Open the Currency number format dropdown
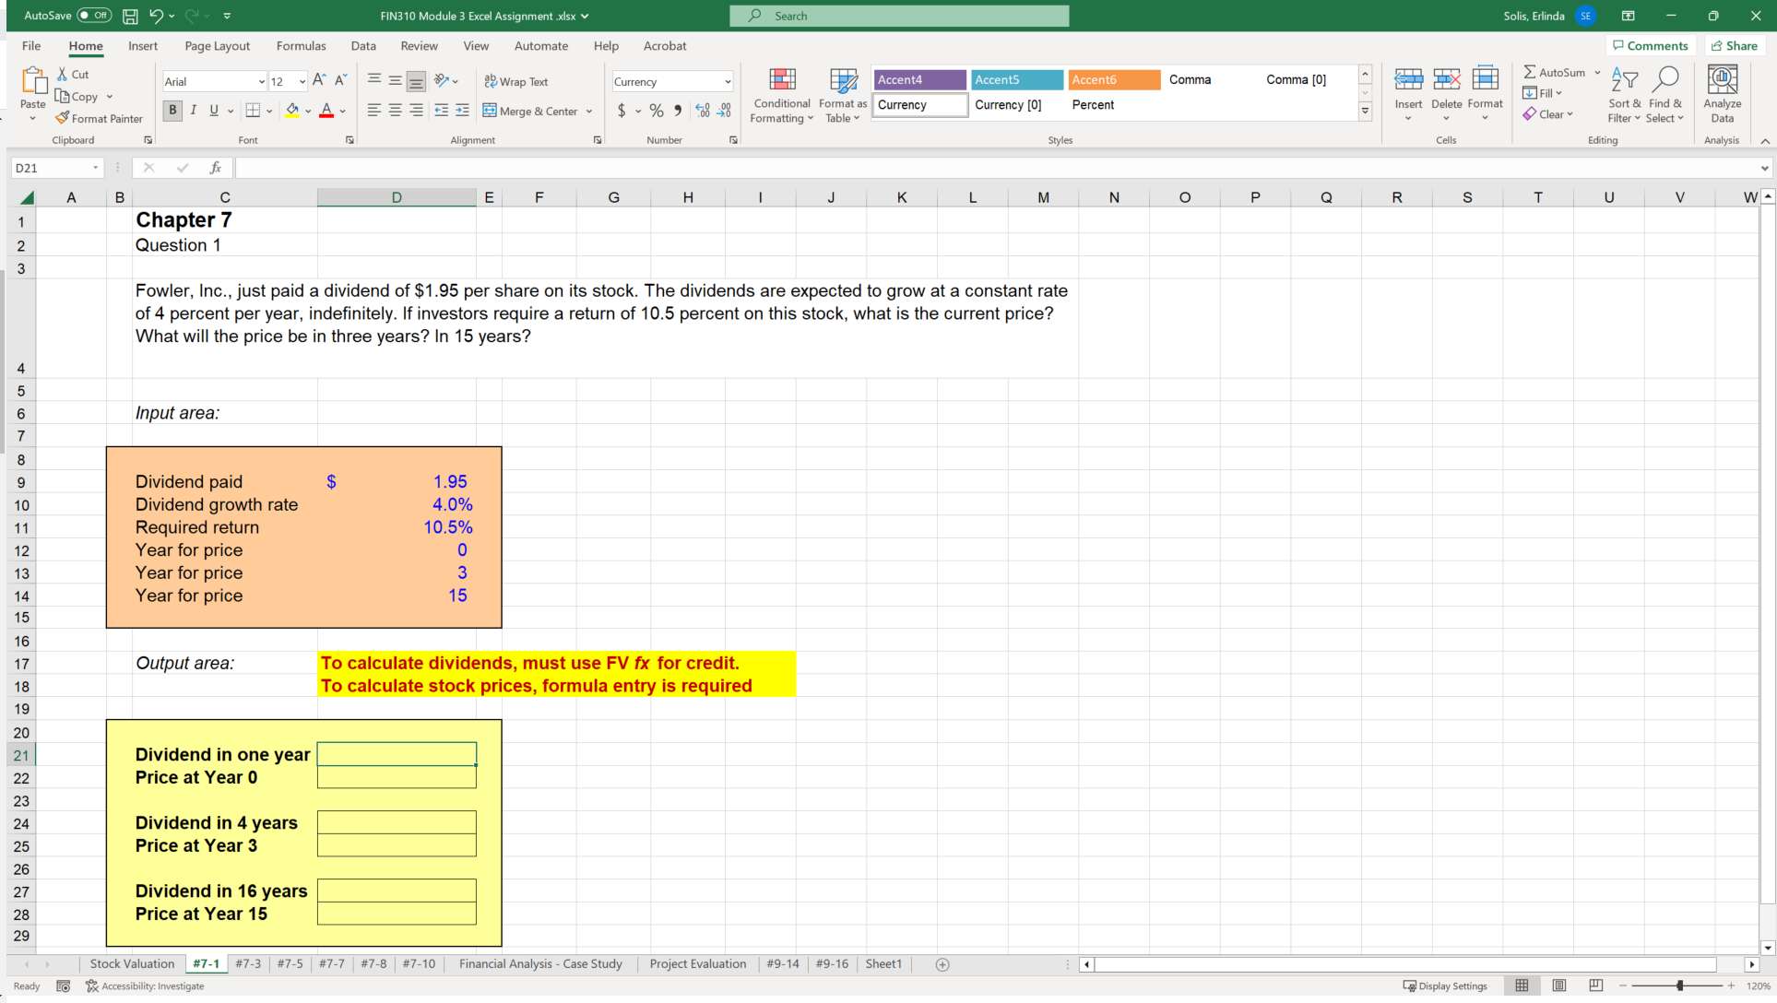1777x1003 pixels. pos(728,82)
